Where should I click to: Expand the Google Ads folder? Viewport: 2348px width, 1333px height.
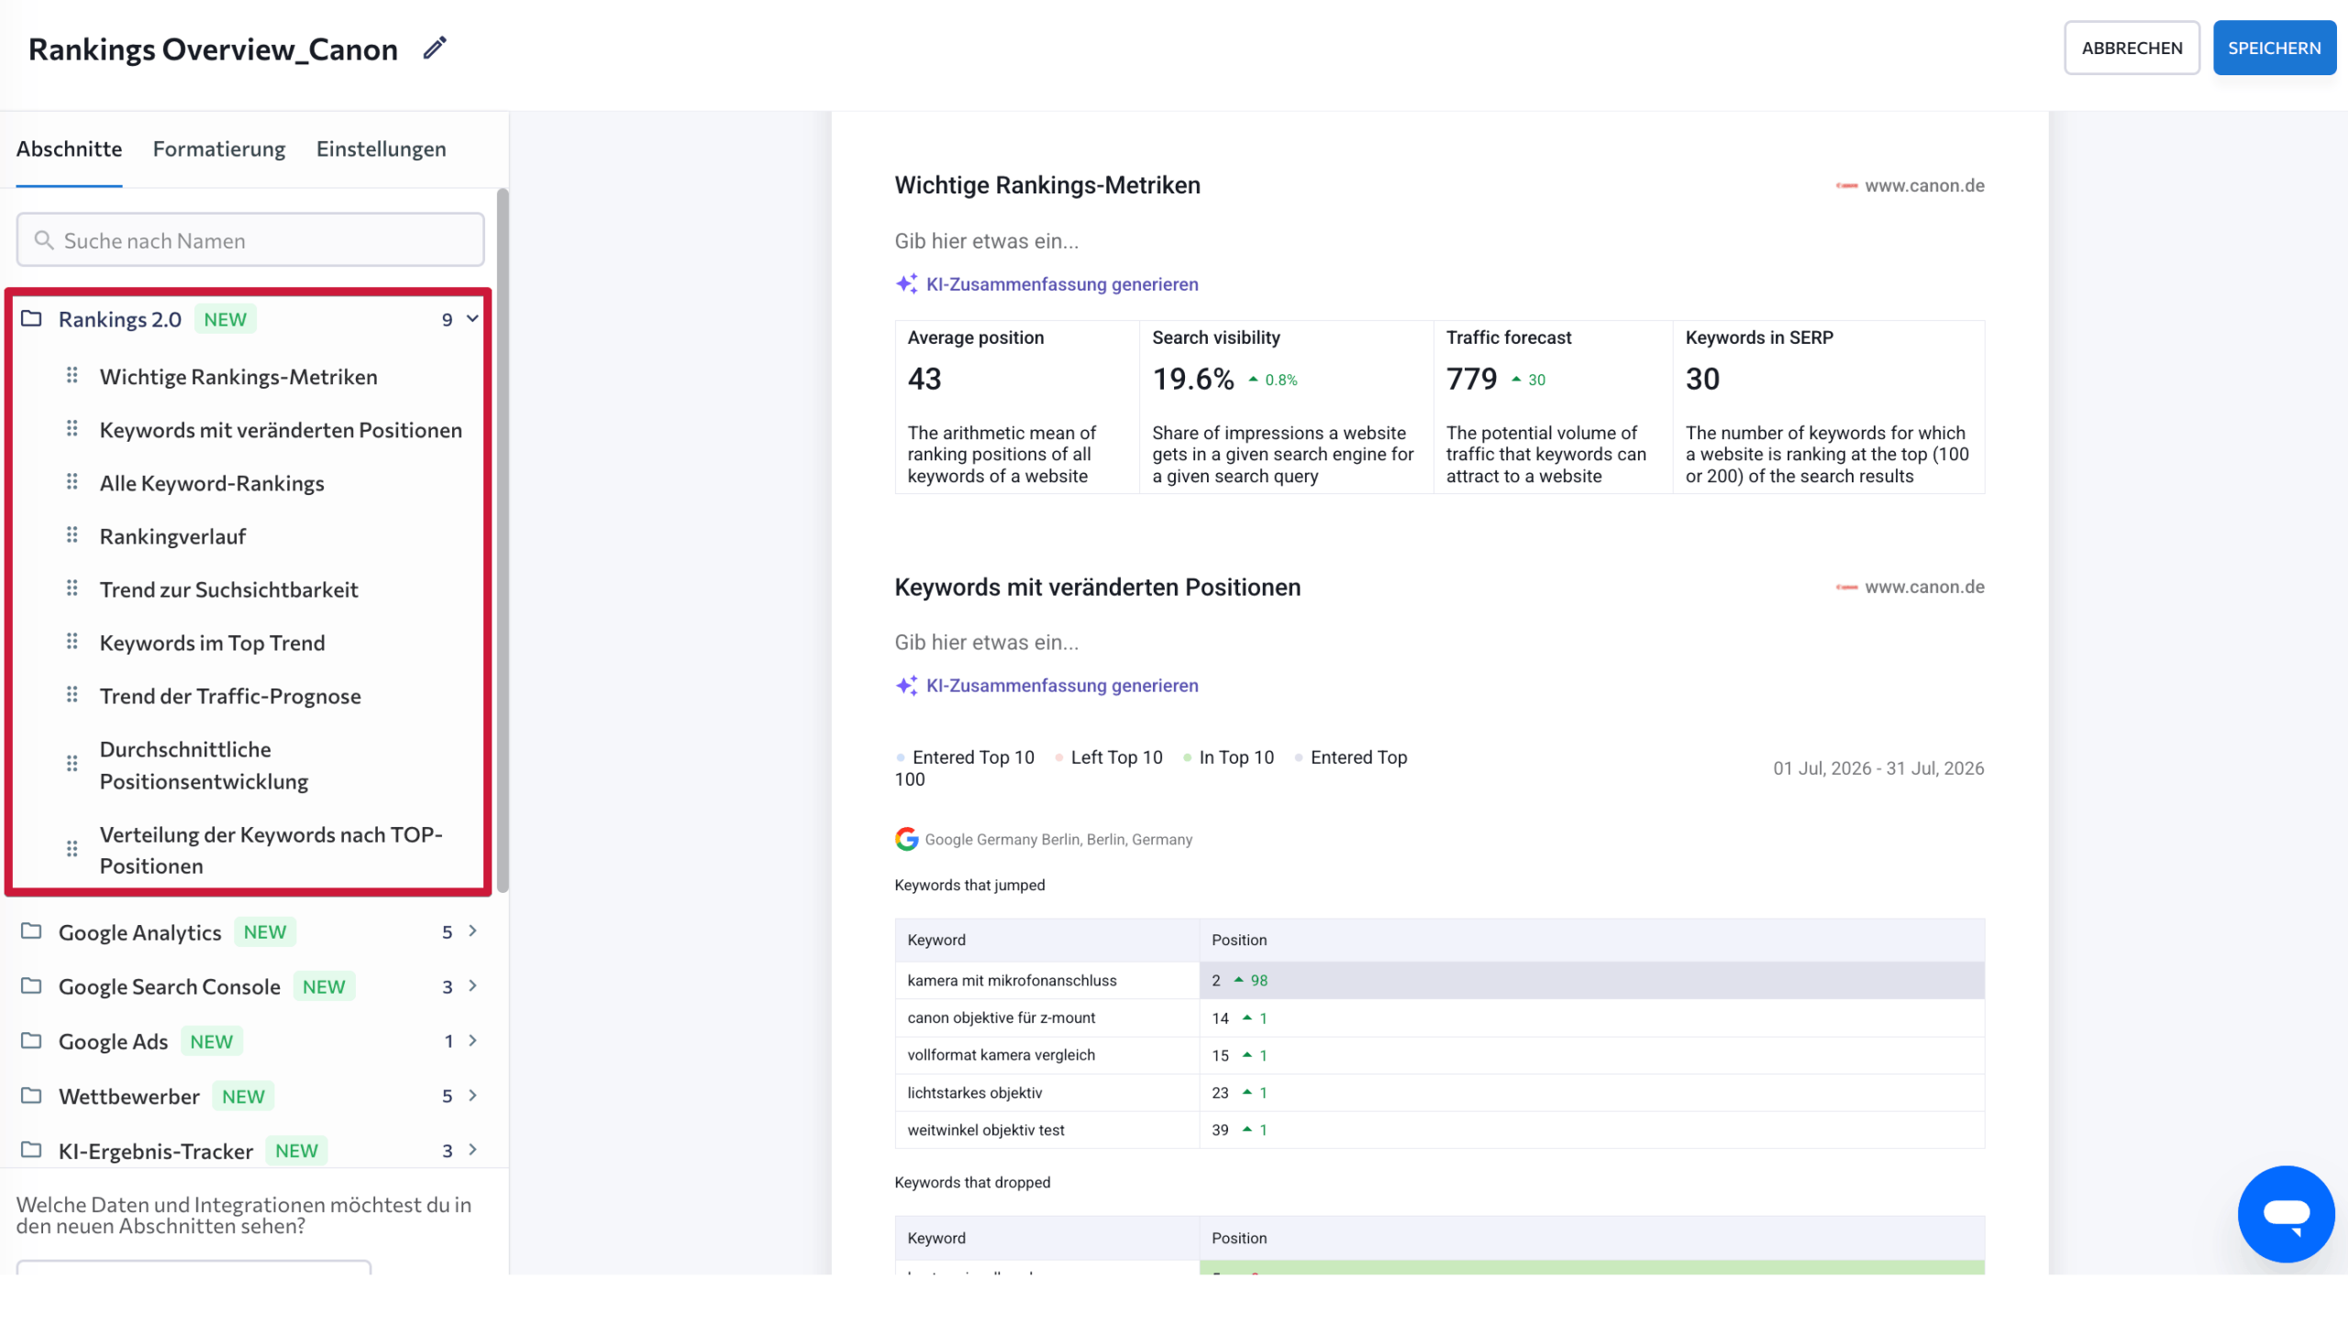(x=472, y=1041)
